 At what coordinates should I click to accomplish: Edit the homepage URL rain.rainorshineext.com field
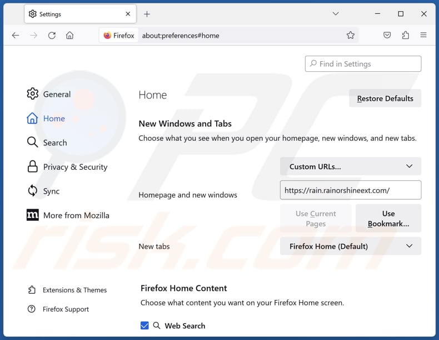point(351,190)
